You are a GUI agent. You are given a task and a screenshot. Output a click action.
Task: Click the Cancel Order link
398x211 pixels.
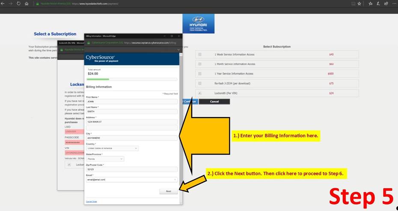click(x=92, y=202)
